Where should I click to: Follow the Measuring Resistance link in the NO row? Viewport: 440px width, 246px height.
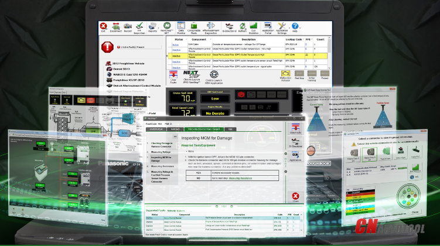[240, 179]
